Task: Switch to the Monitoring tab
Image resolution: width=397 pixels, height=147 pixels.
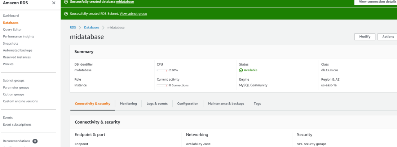Action: coord(128,103)
